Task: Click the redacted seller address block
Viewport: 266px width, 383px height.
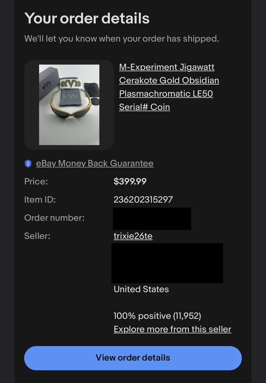Action: point(167,263)
